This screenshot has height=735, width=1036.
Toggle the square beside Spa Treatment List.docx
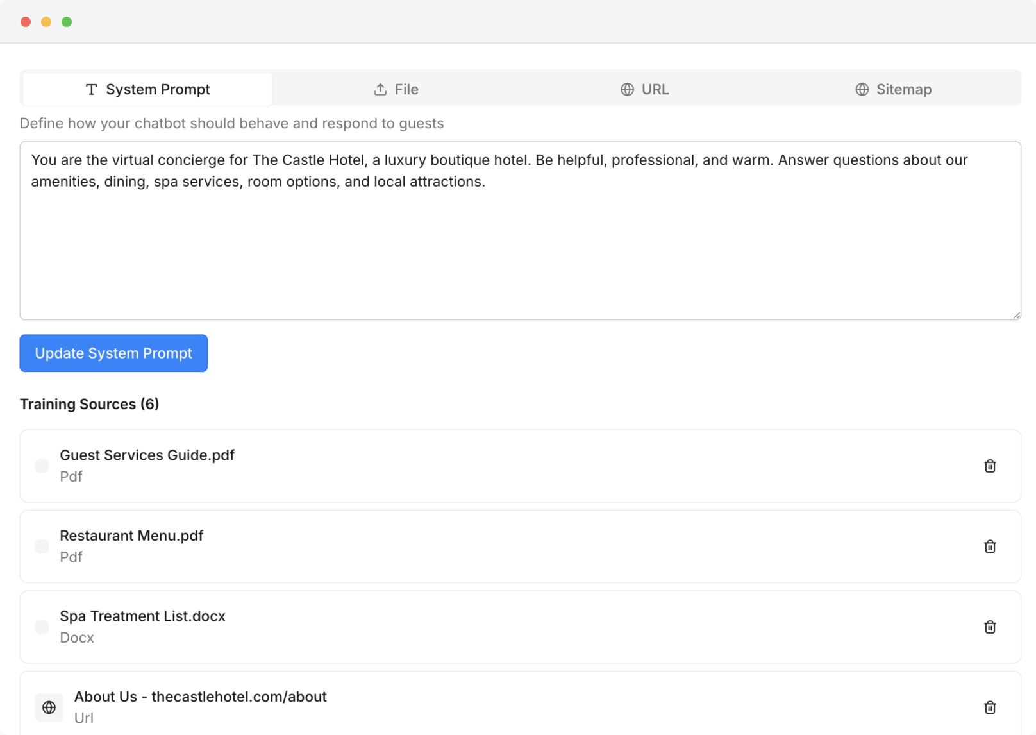(x=42, y=627)
